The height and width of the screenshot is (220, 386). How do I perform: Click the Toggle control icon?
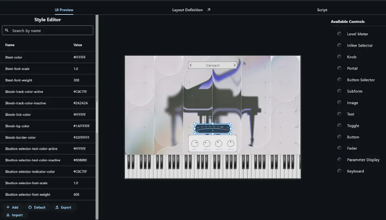[339, 125]
